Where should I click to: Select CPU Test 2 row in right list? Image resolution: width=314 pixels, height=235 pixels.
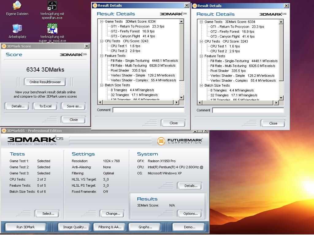click(x=225, y=51)
